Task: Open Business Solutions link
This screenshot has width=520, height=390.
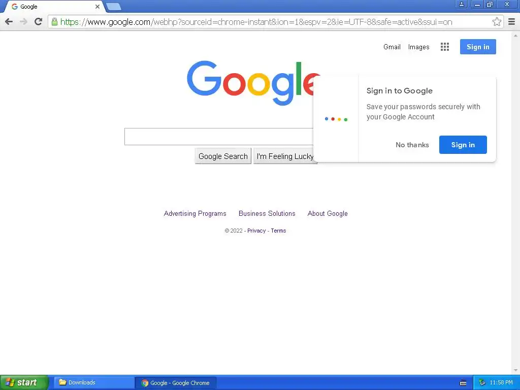Action: coord(267,214)
